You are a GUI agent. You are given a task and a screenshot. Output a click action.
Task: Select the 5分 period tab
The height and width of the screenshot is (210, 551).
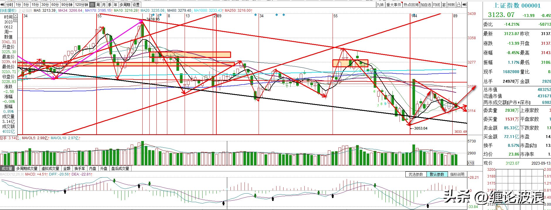point(26,5)
